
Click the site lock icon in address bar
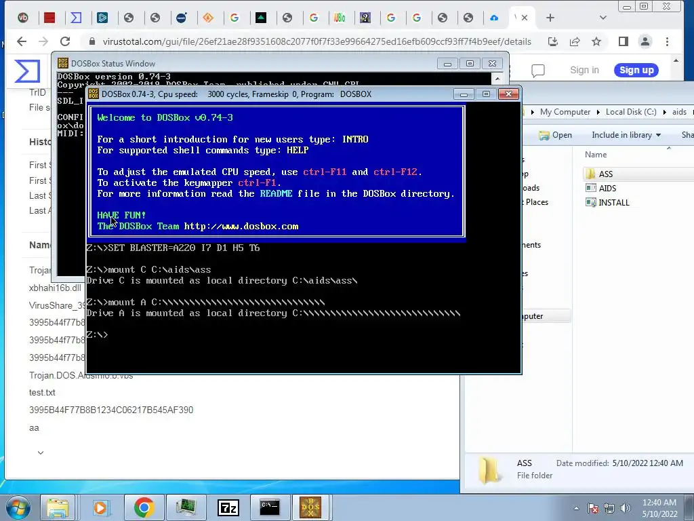pos(92,41)
